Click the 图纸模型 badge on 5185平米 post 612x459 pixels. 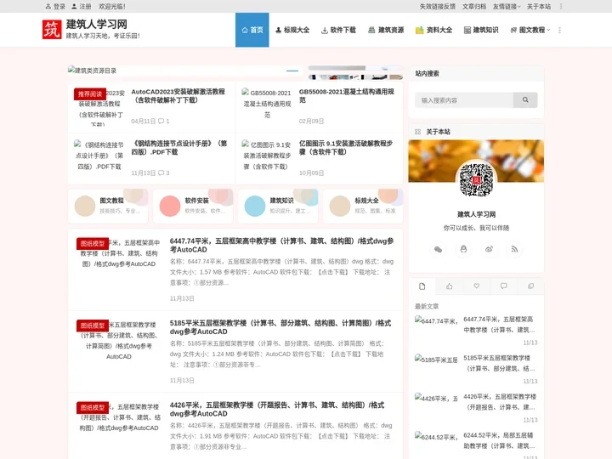(93, 326)
